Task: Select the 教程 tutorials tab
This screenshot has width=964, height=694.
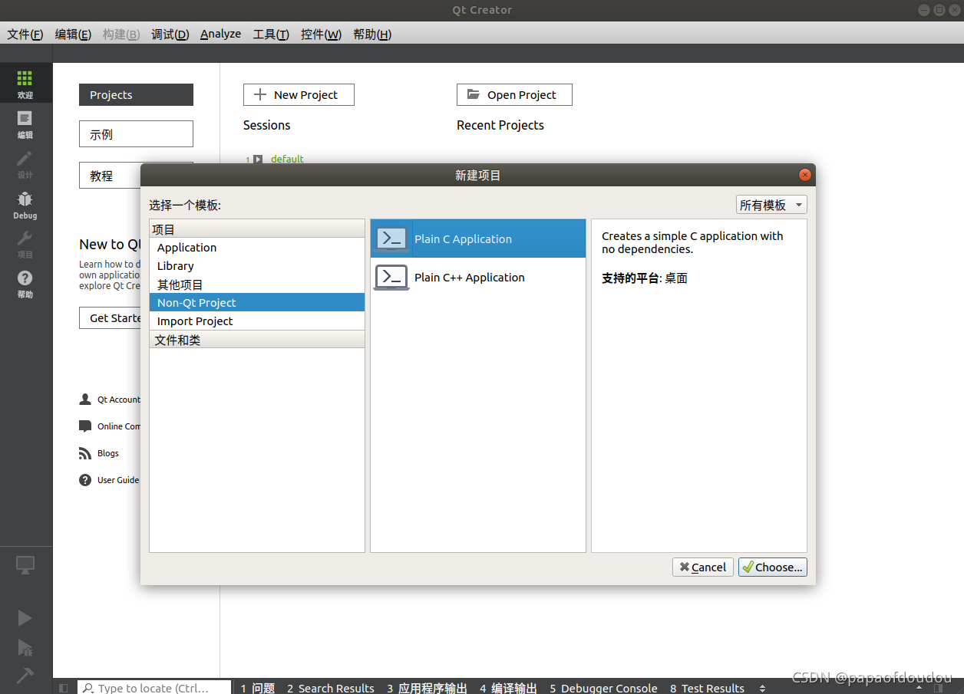Action: click(110, 176)
